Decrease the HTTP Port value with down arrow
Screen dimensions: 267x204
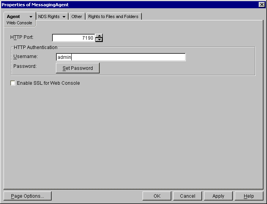(99, 40)
